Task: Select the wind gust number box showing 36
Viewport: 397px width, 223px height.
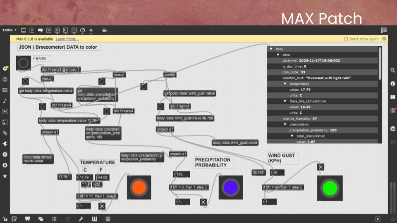Action: click(x=277, y=173)
